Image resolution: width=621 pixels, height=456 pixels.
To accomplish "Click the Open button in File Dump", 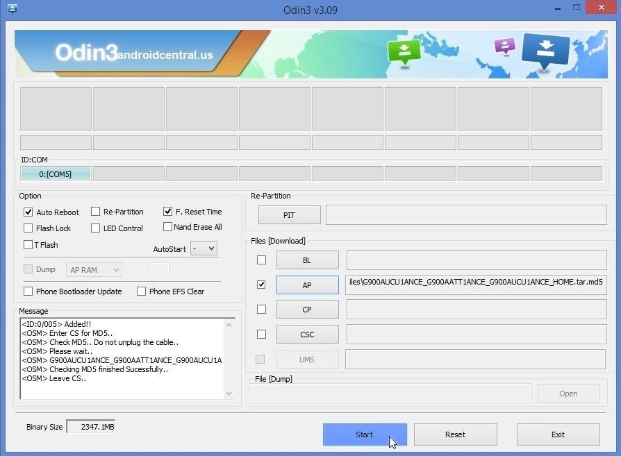I will click(569, 394).
